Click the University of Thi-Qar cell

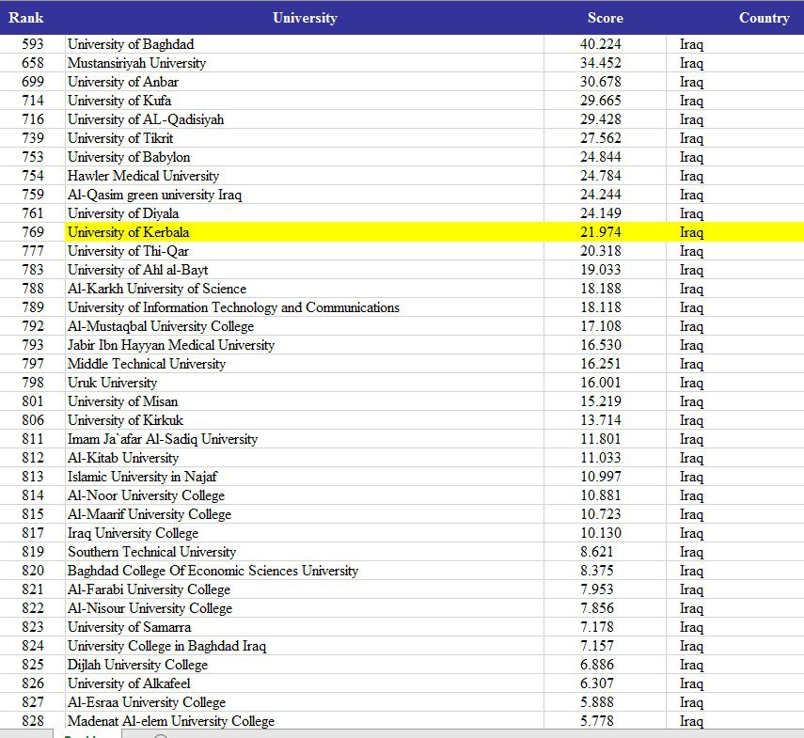click(305, 251)
